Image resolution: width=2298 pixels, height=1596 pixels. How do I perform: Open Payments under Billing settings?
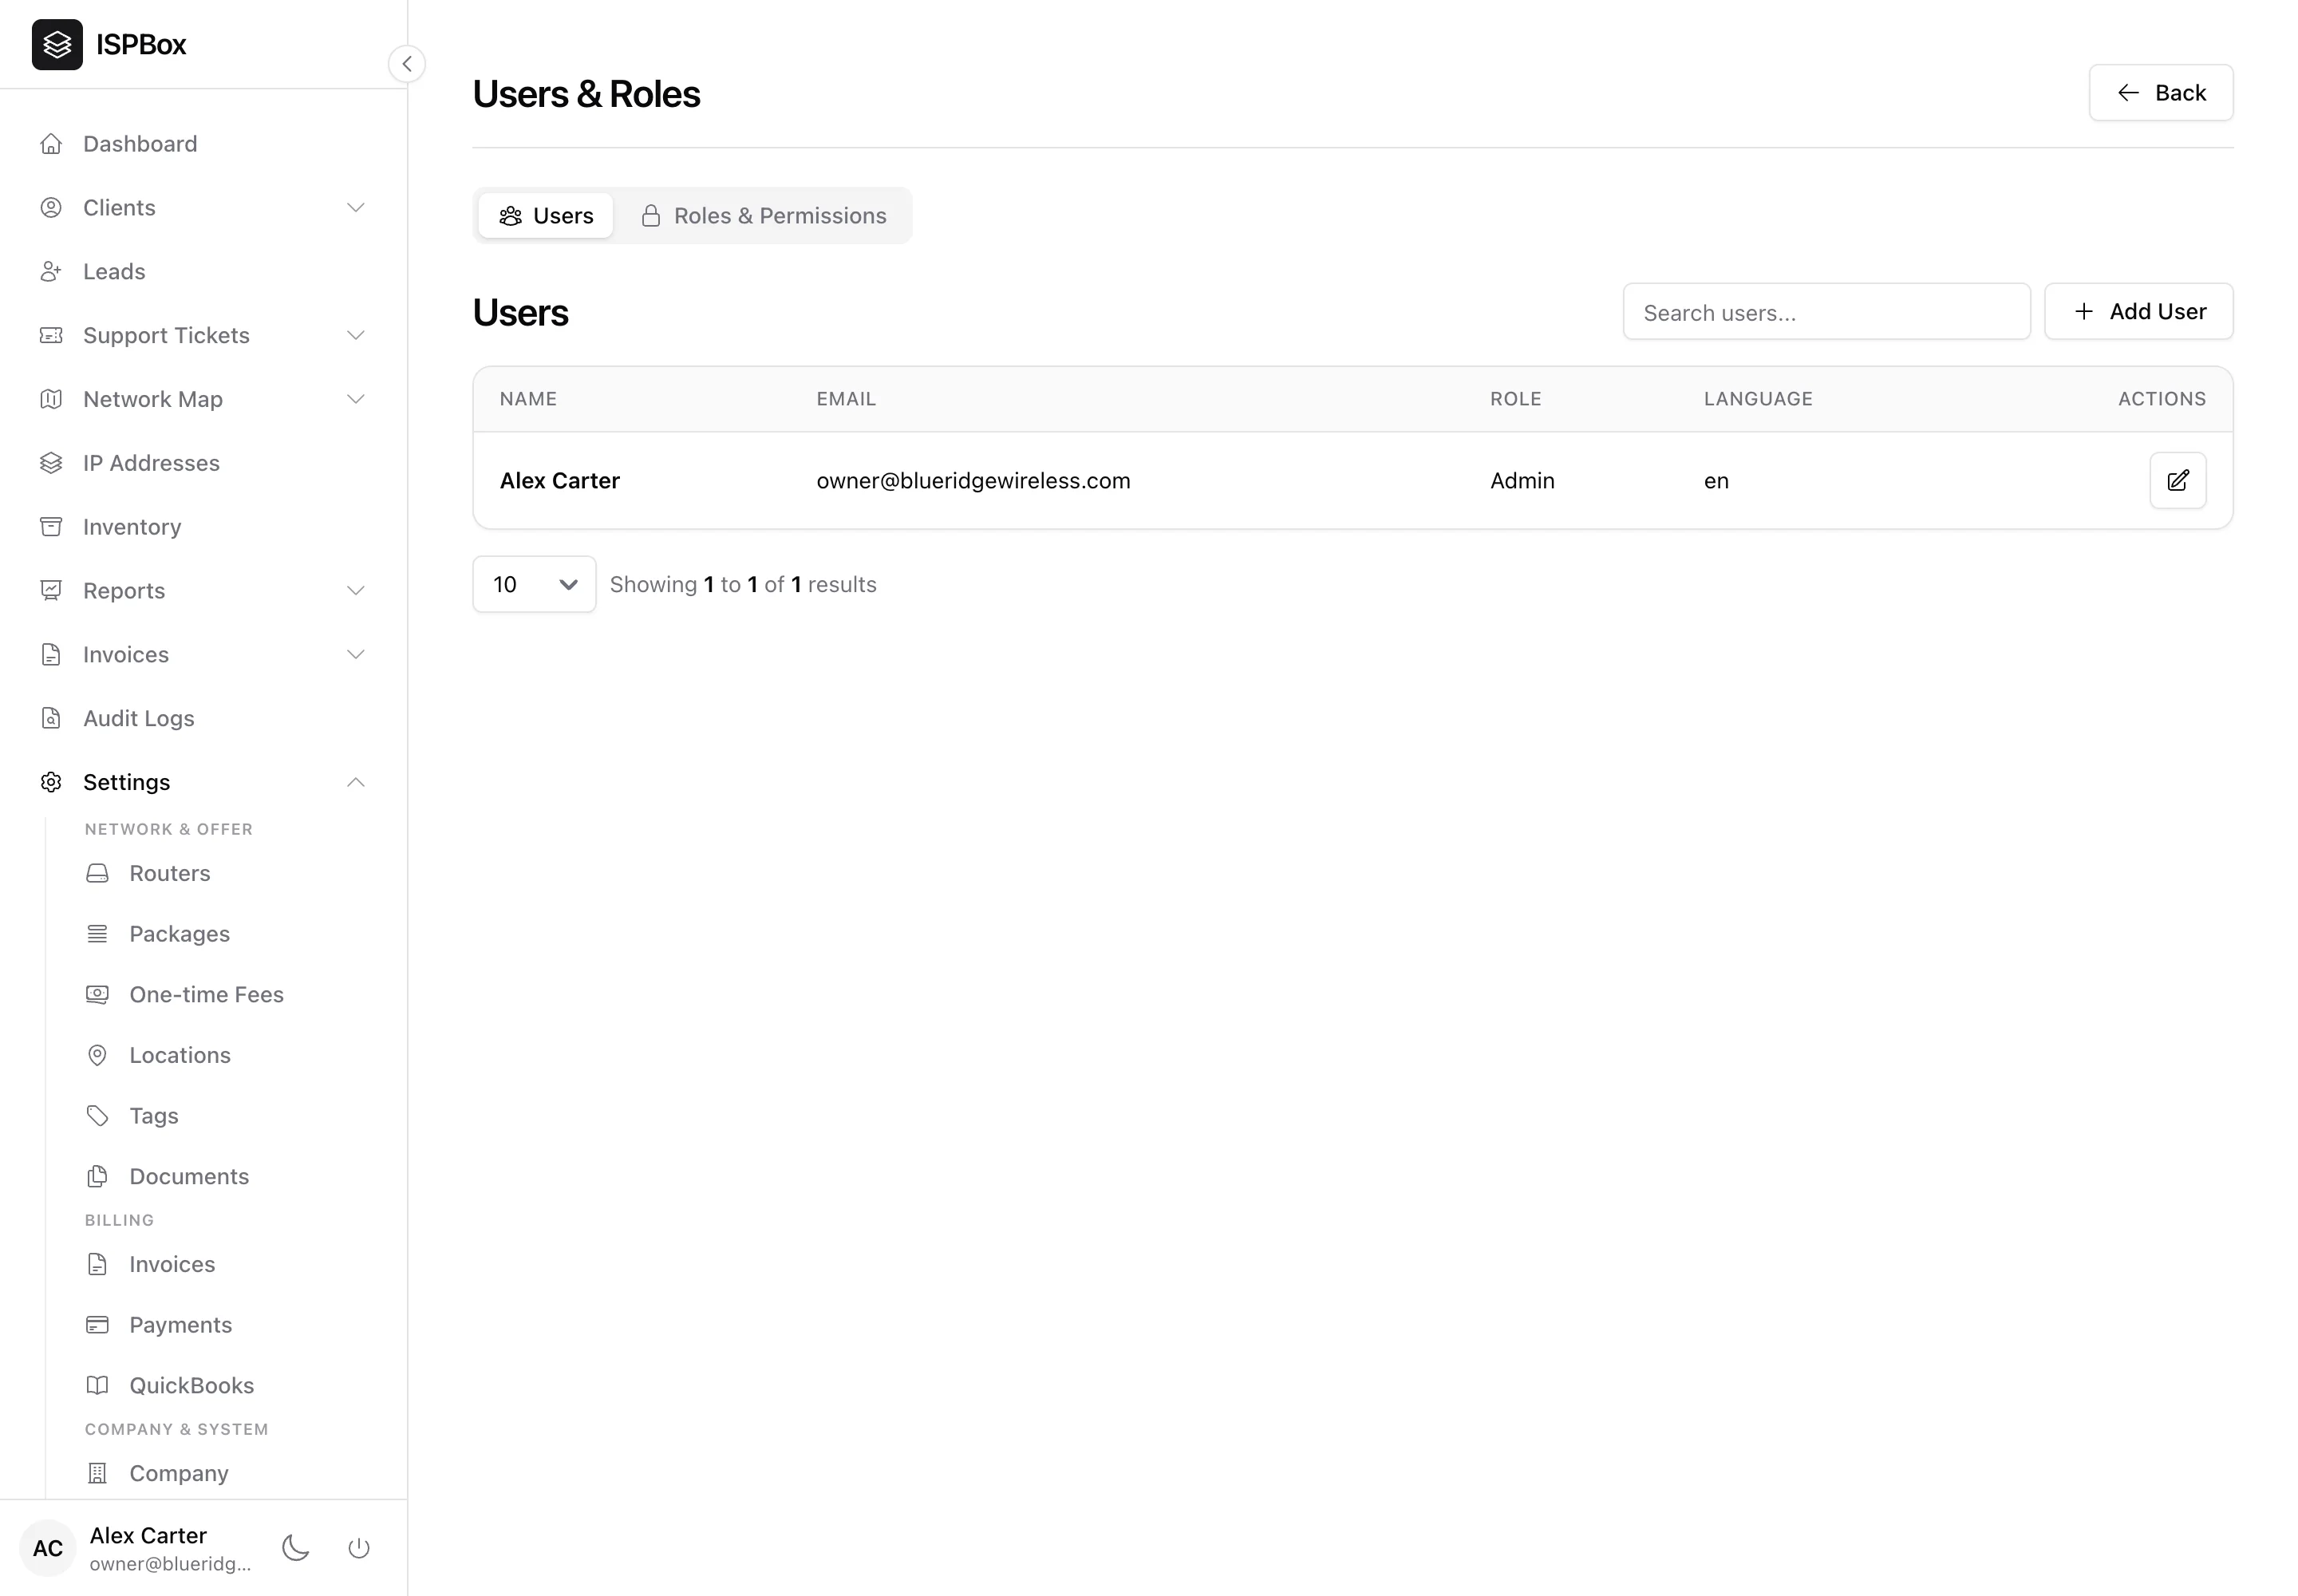[x=181, y=1325]
